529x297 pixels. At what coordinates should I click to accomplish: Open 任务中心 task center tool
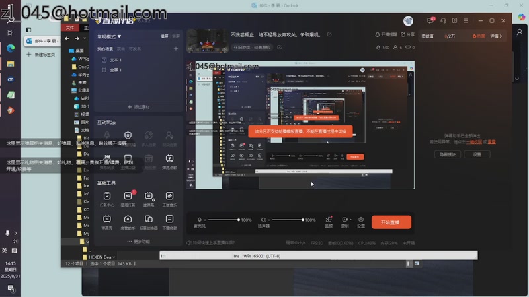click(107, 199)
